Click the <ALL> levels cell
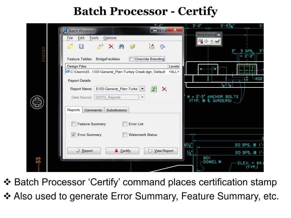 tap(174, 72)
